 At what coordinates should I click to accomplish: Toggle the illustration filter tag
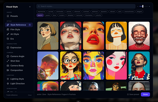coord(89,15)
